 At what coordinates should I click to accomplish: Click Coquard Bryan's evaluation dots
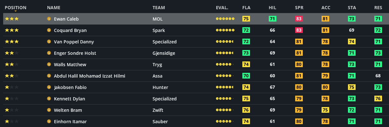tap(225, 30)
